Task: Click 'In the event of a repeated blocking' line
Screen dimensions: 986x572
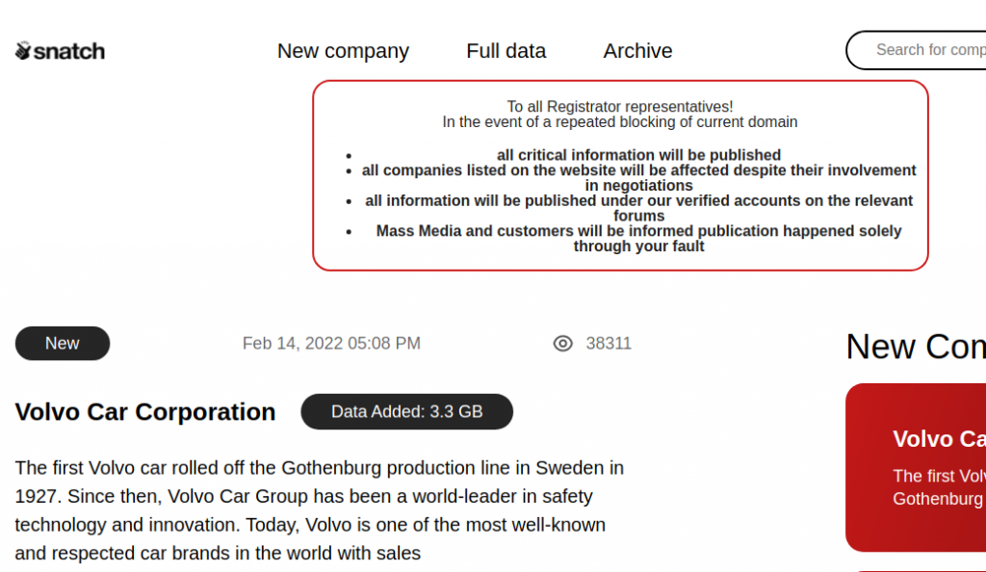Action: [x=620, y=122]
